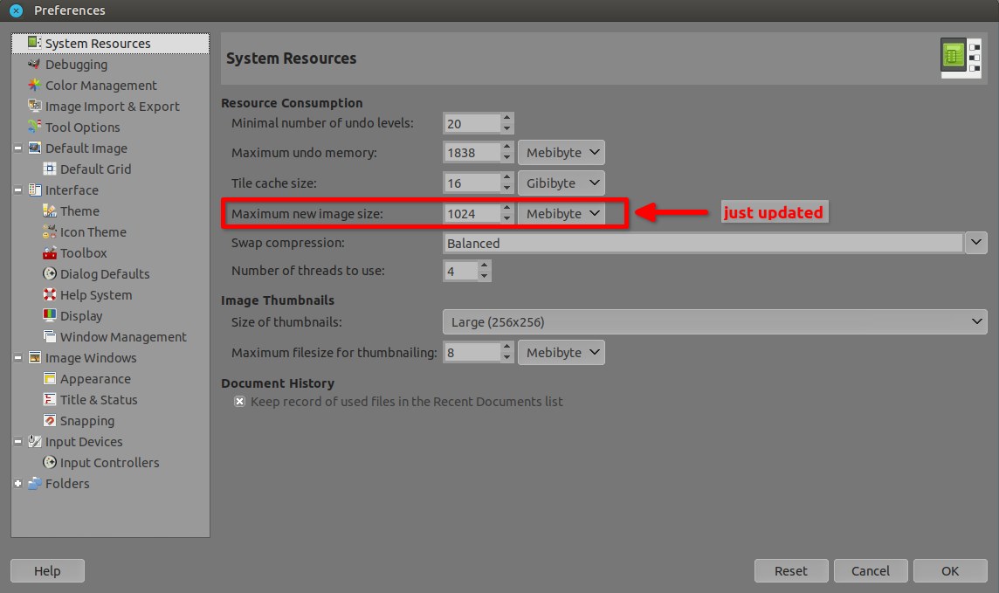Collapse the Interface tree node

(x=17, y=190)
